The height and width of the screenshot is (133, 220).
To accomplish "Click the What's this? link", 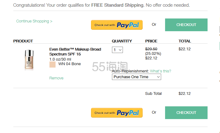I will click(x=161, y=71).
